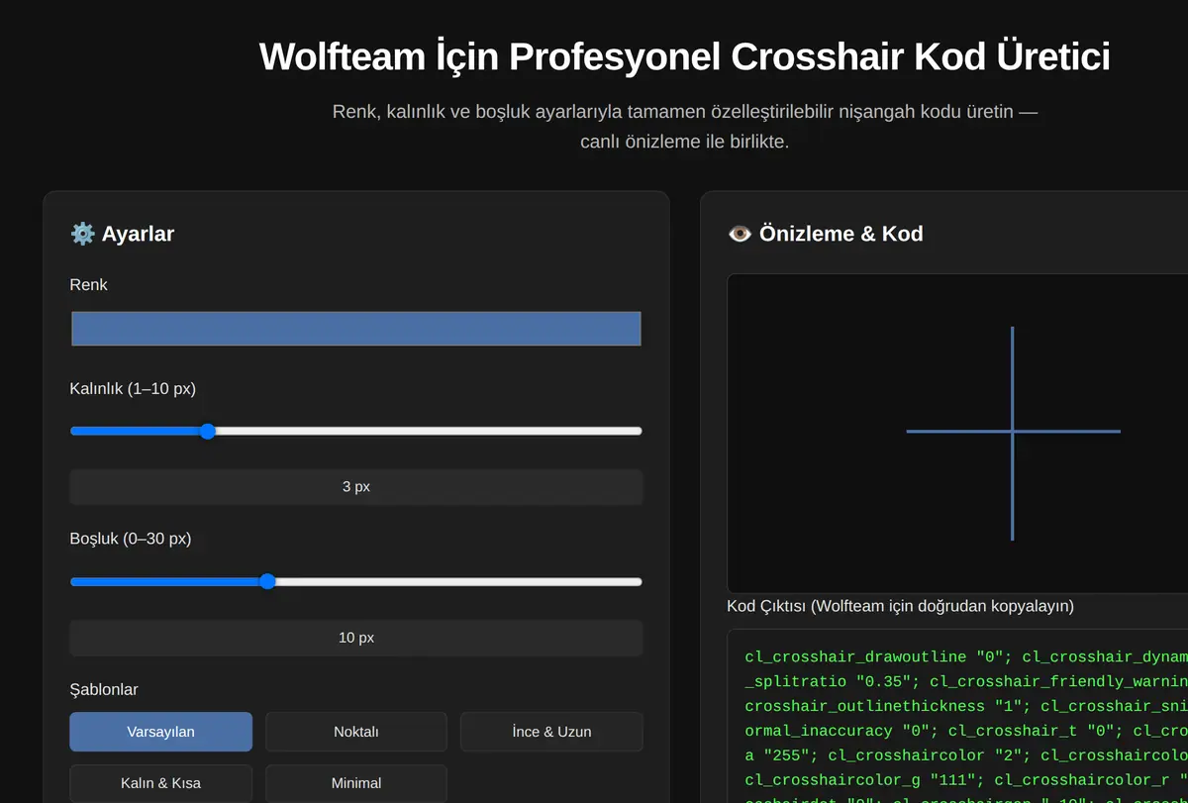Click the Boşluk gap slider handle

(267, 581)
